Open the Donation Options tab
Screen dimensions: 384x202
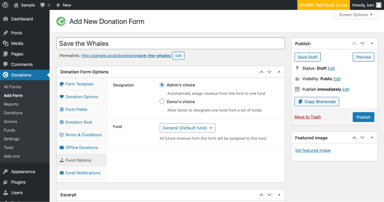pyautogui.click(x=82, y=97)
